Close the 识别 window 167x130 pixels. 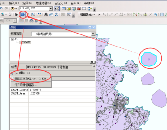(94, 27)
